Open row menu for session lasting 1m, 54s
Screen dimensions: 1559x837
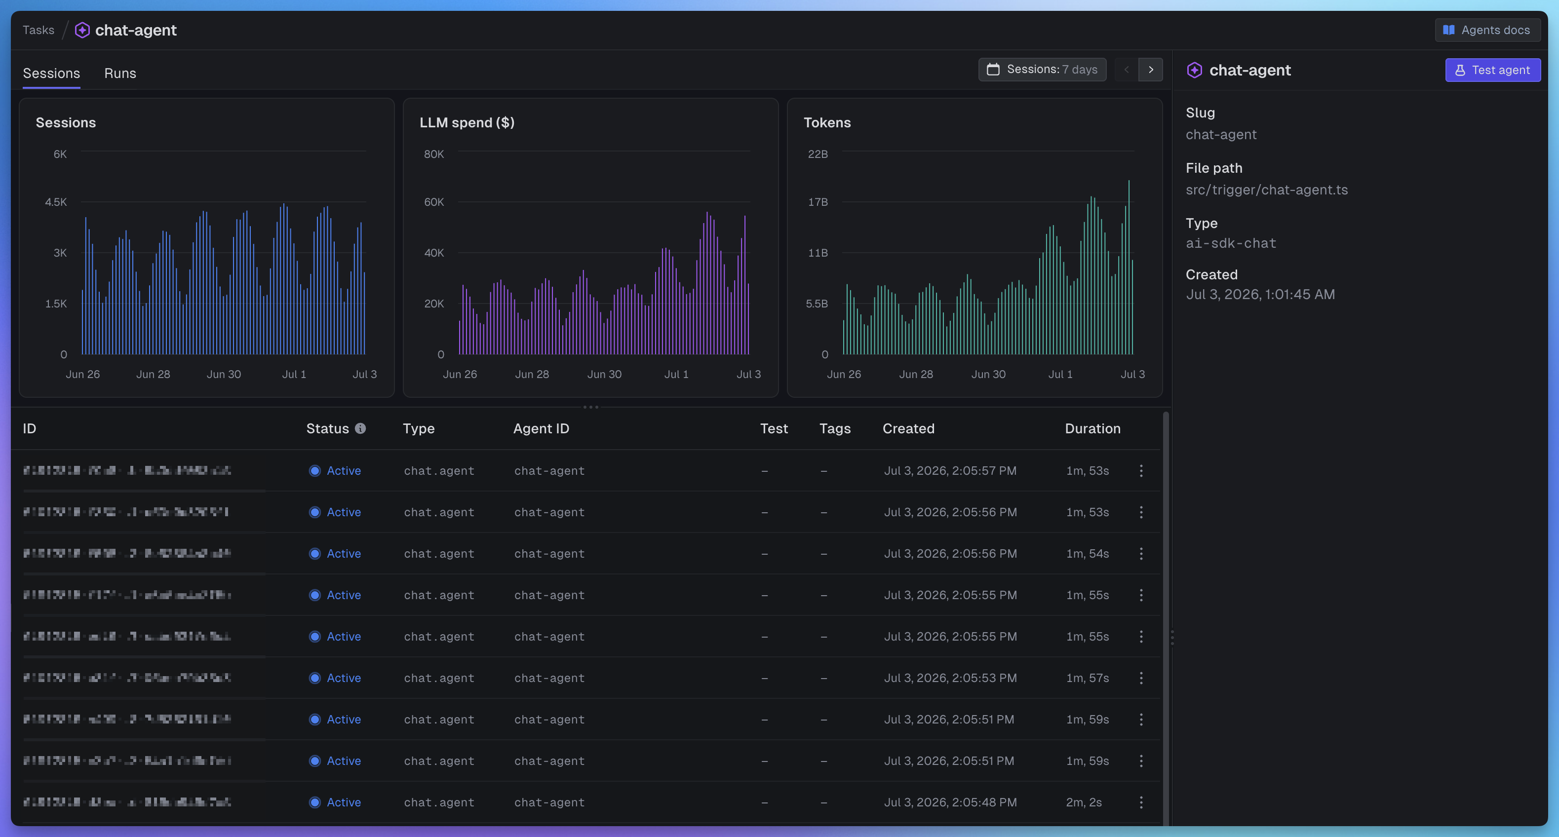click(1141, 554)
